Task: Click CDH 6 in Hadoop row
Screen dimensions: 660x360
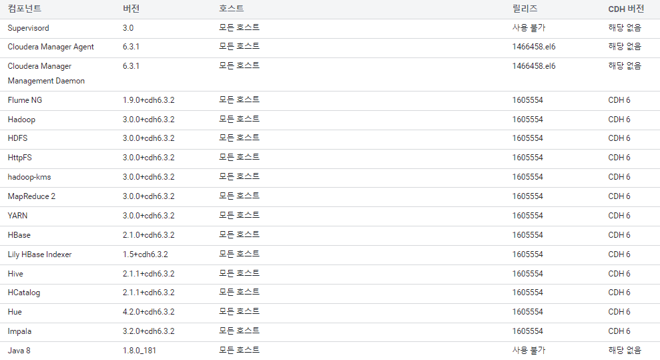Action: [619, 119]
